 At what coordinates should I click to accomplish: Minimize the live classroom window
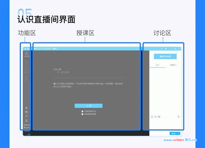coord(171,49)
